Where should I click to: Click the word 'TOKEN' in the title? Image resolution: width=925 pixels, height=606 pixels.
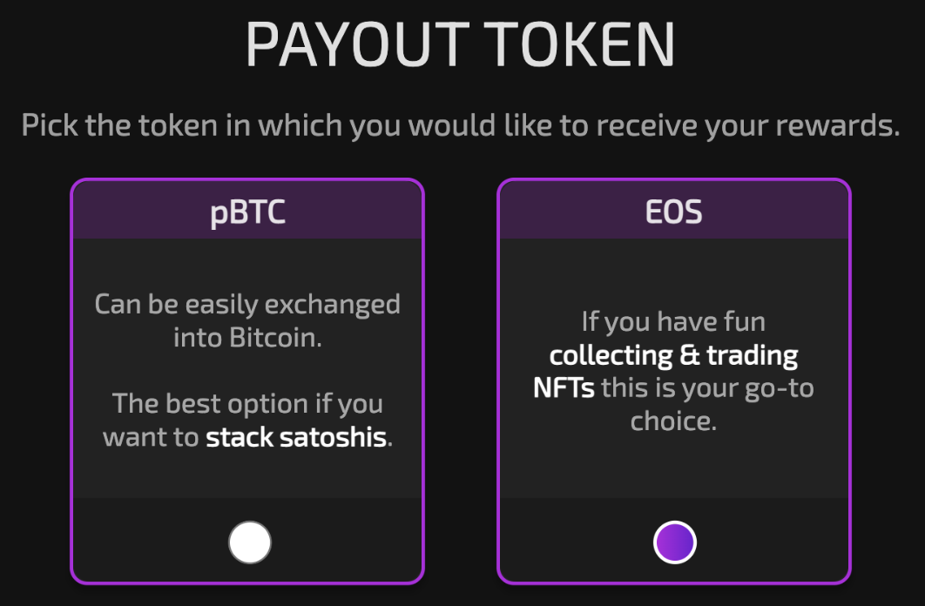(x=583, y=44)
